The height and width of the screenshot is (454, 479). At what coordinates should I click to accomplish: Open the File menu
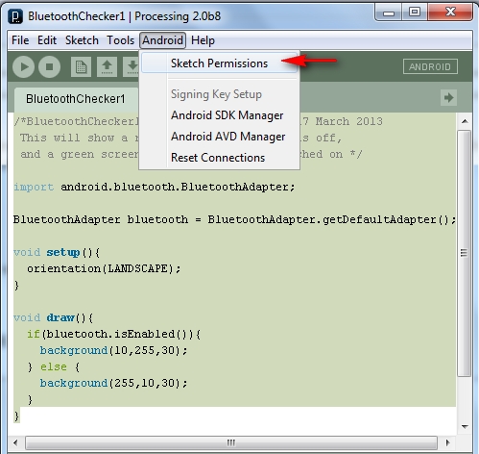click(x=20, y=40)
